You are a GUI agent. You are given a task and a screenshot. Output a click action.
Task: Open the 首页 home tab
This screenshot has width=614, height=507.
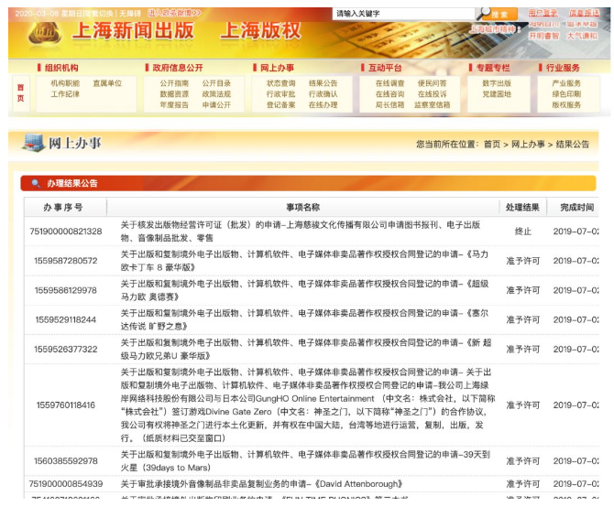pyautogui.click(x=20, y=93)
